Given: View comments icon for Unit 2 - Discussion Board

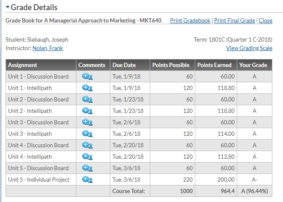Looking at the screenshot, I should coord(87,99).
